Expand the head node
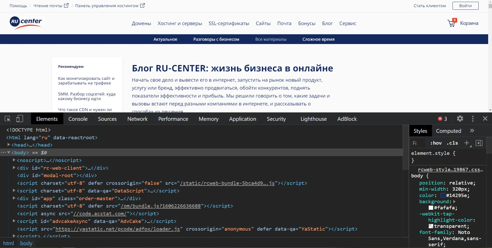This screenshot has height=248, width=492. click(x=8, y=145)
